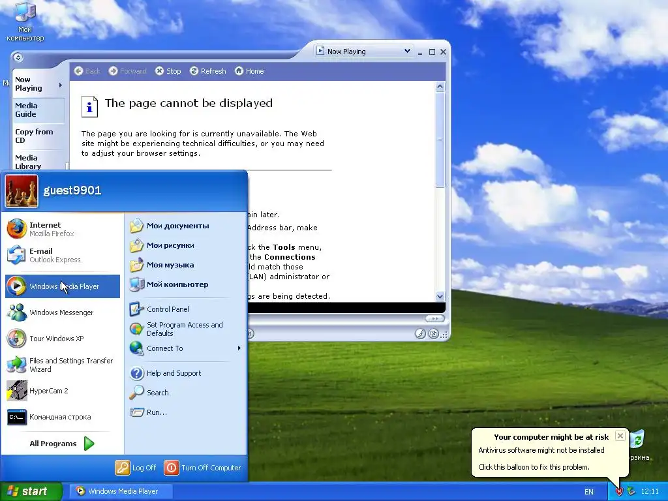Open Mozilla Firefox Internet in Start menu

point(63,229)
